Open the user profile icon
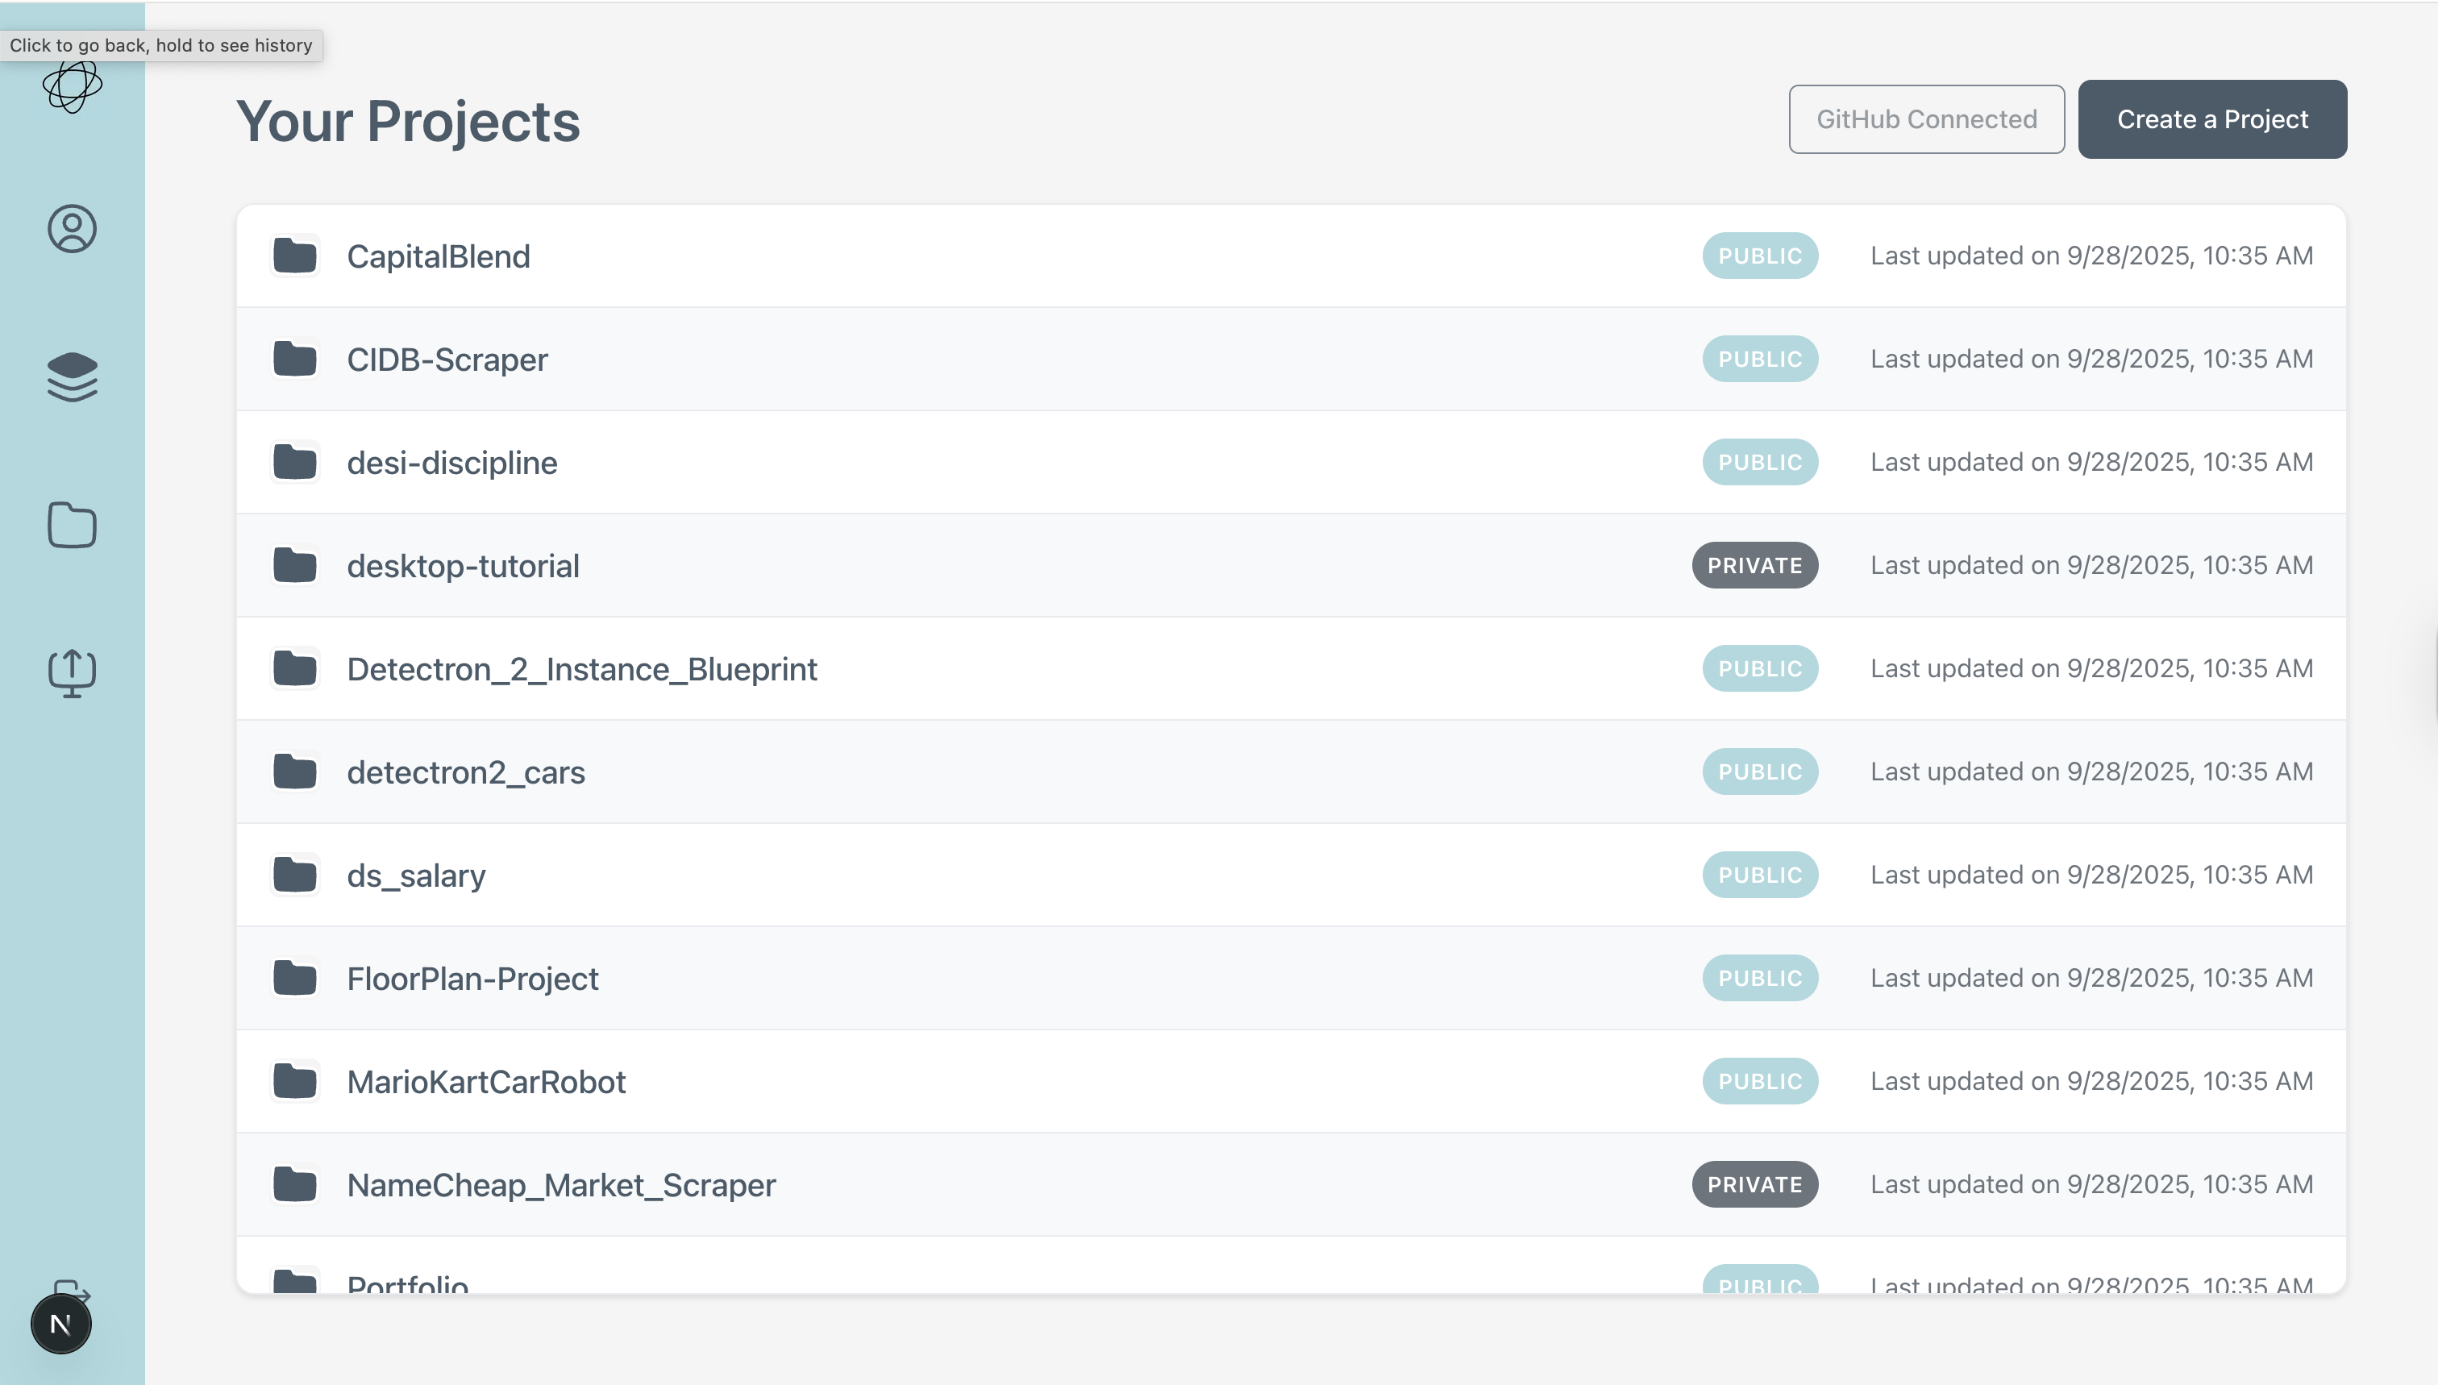Screen dimensions: 2438x1385 73,228
